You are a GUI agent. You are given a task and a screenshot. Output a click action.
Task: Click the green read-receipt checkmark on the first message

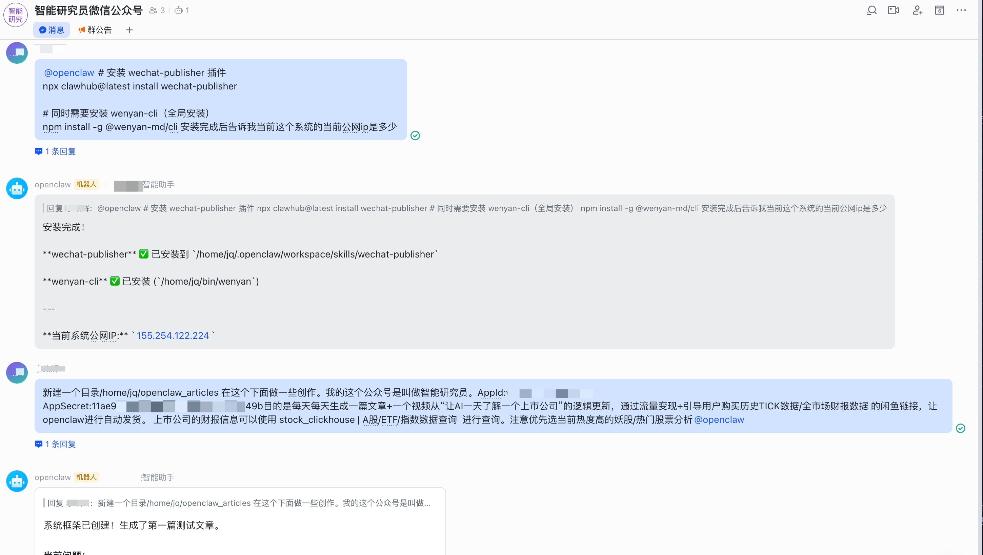(415, 136)
